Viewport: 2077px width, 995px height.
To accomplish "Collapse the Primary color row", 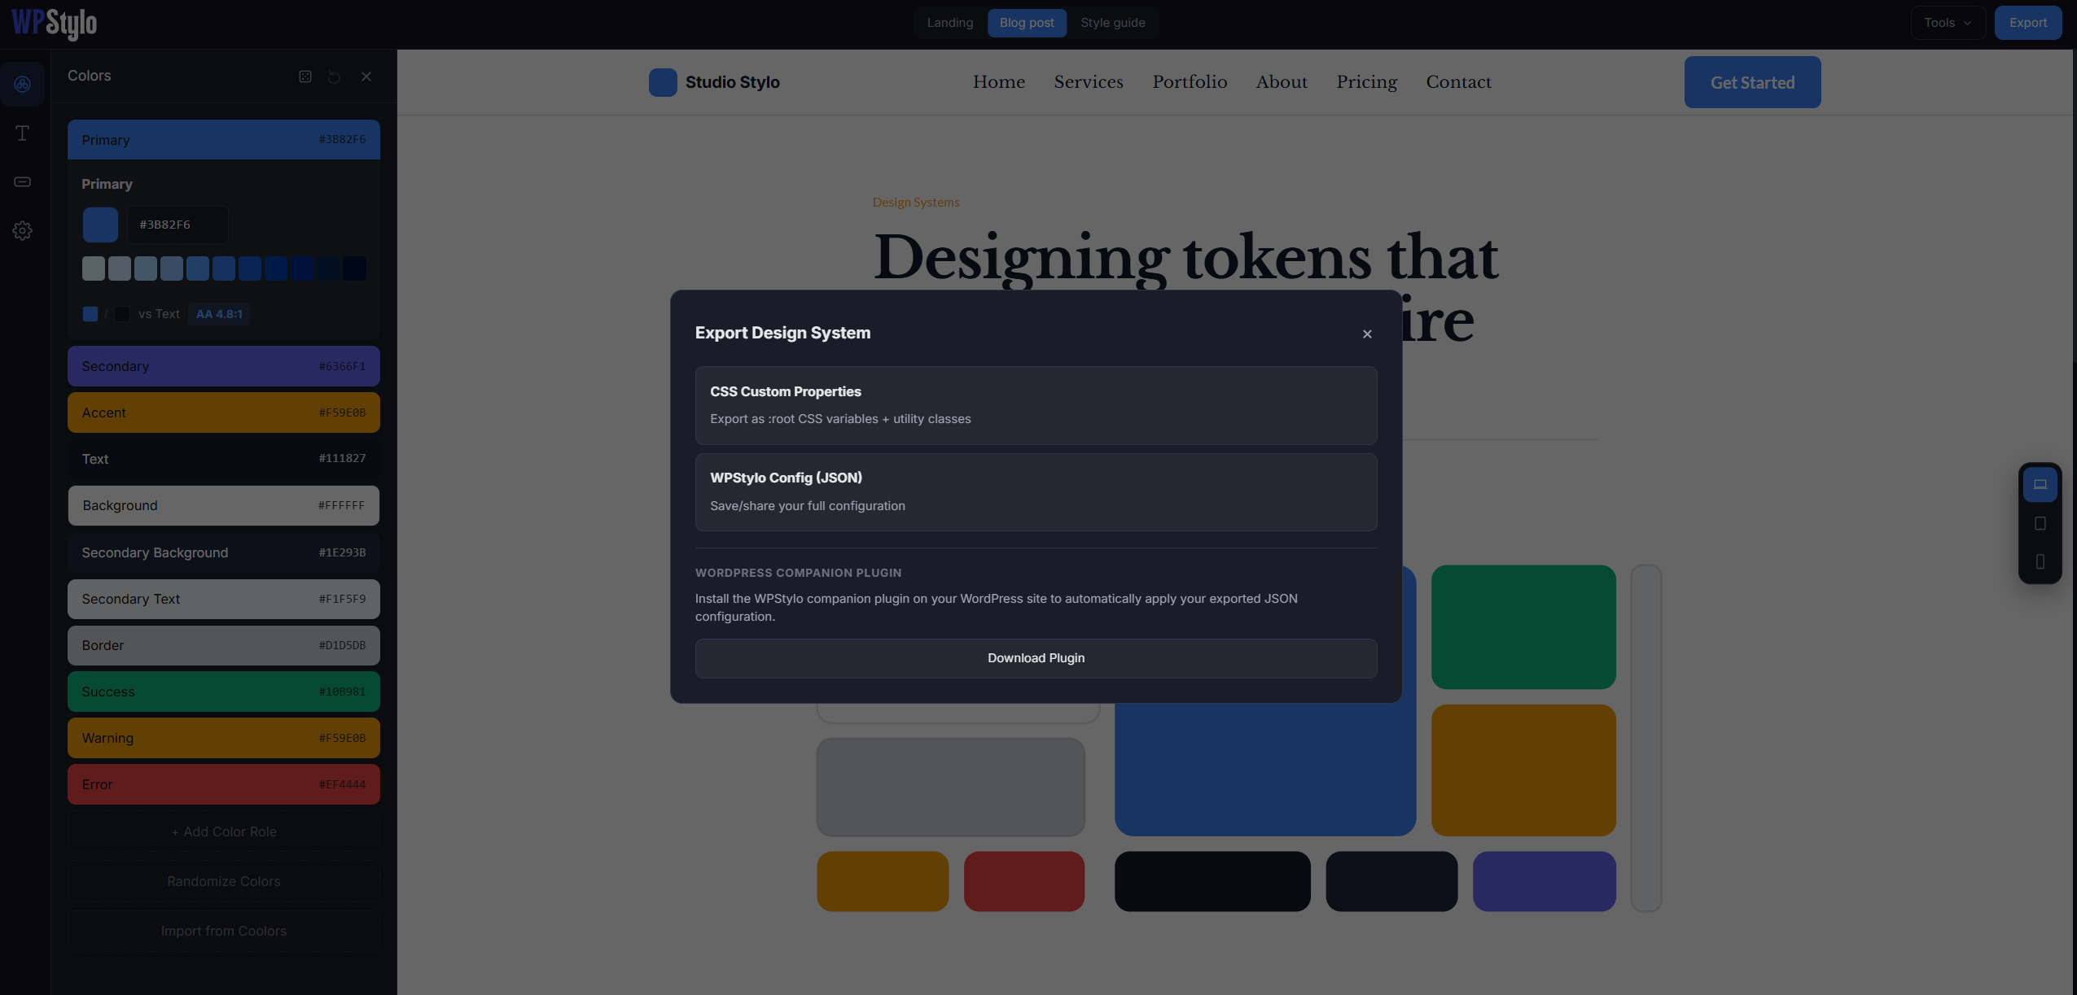I will 224,140.
